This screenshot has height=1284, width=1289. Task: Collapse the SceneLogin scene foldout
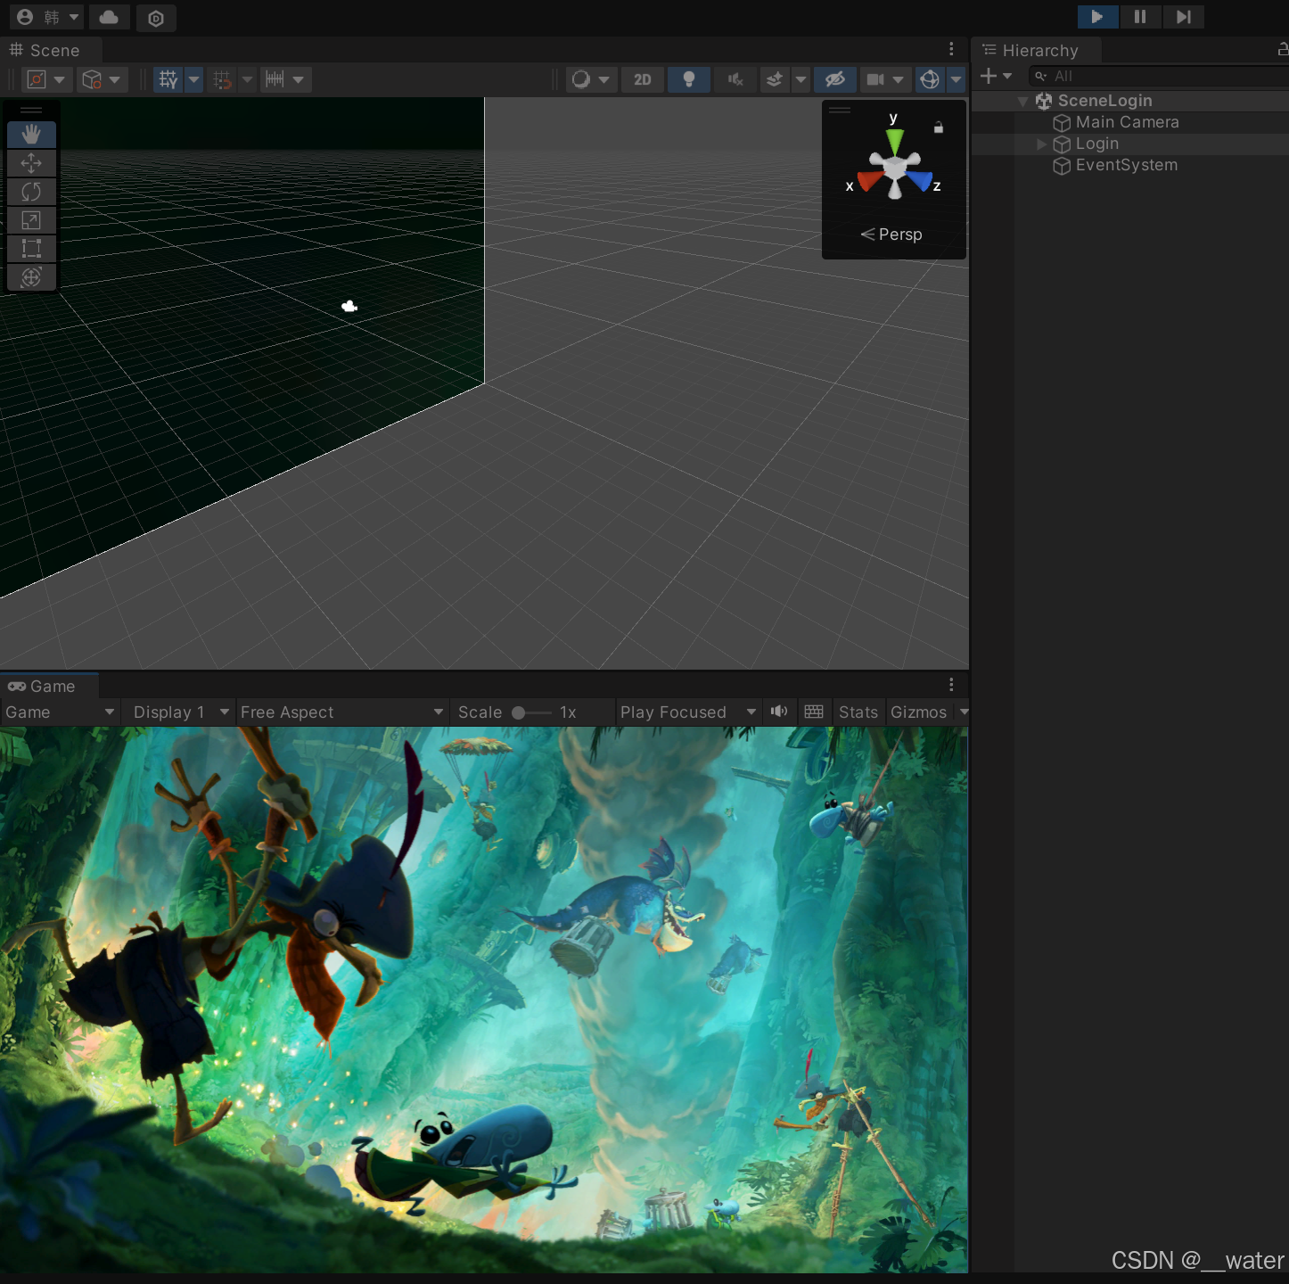1023,102
